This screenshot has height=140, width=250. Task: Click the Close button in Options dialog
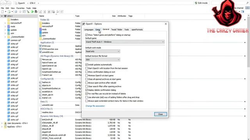pyautogui.click(x=161, y=114)
